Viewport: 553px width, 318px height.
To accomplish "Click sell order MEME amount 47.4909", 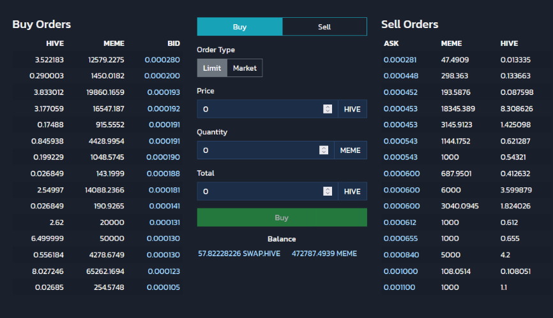I will pyautogui.click(x=455, y=60).
